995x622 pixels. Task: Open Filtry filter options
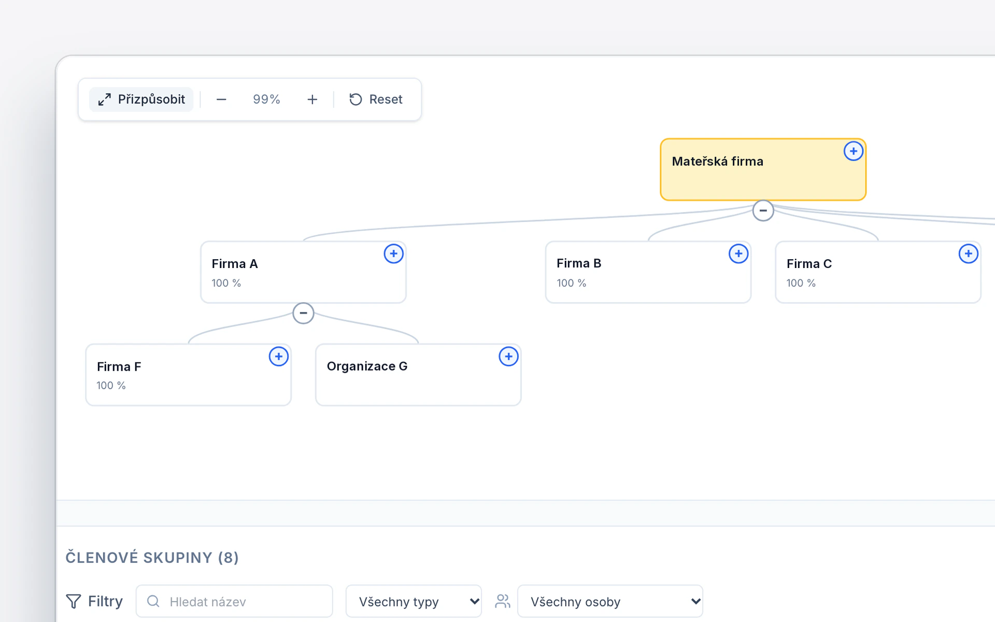pos(94,601)
